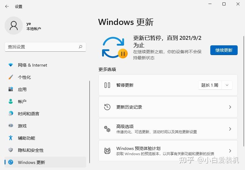Select the advanced options gears icon
This screenshot has height=170, width=245.
[107, 129]
